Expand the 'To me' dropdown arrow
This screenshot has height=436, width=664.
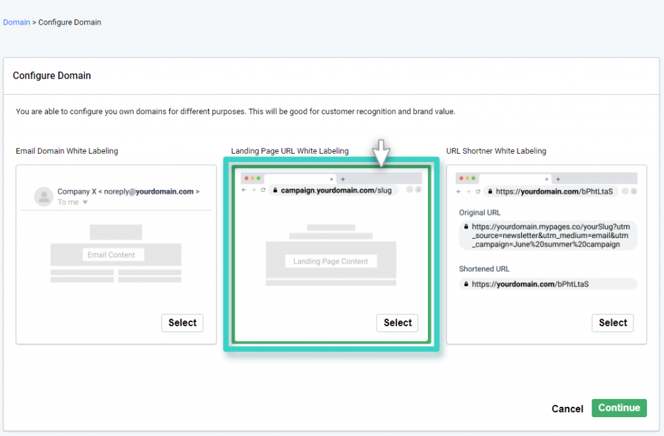click(x=85, y=202)
